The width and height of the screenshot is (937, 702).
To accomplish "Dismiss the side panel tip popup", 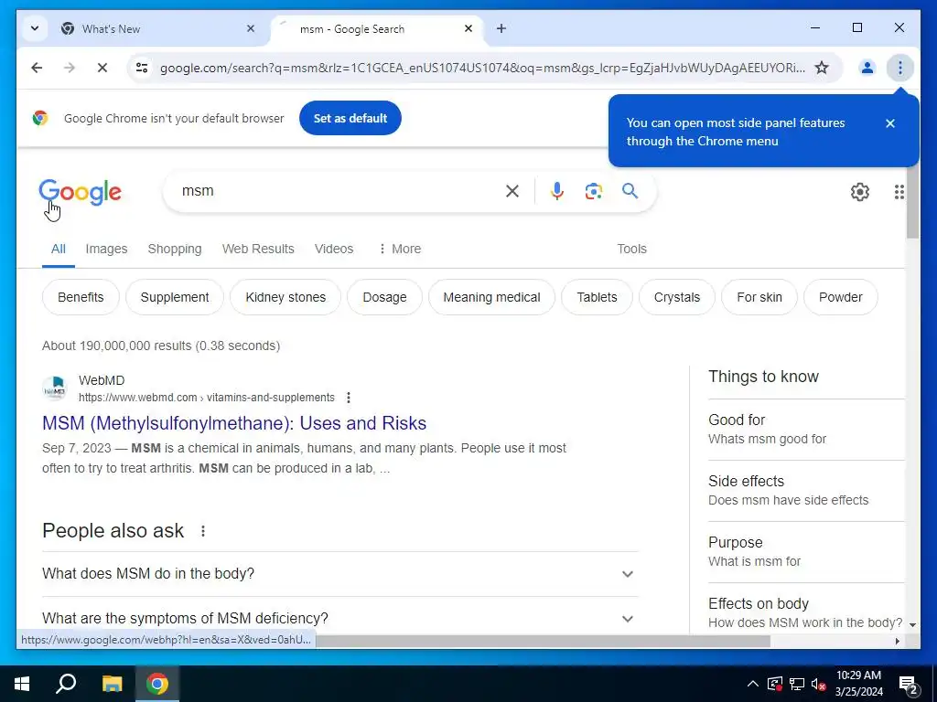I will click(890, 123).
